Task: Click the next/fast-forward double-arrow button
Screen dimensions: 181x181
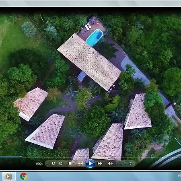Action: (x=100, y=163)
